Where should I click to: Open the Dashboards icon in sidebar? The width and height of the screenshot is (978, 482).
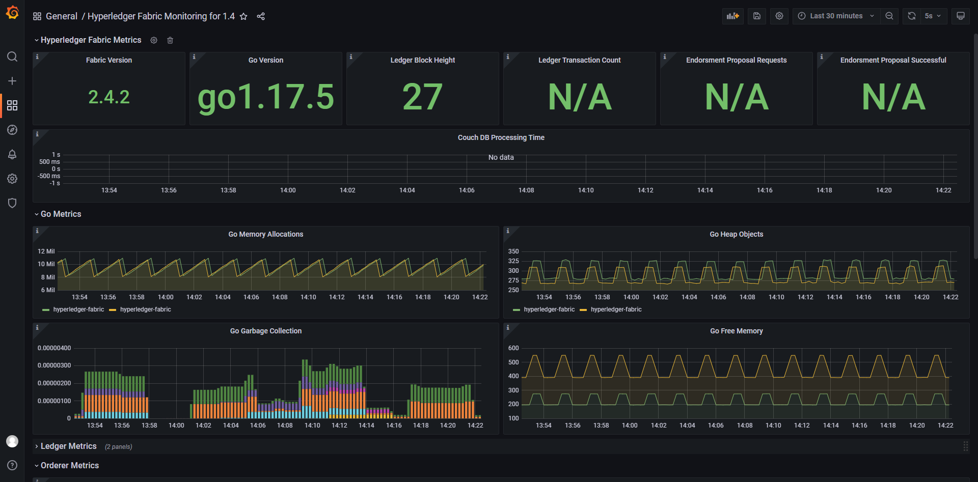(x=12, y=105)
